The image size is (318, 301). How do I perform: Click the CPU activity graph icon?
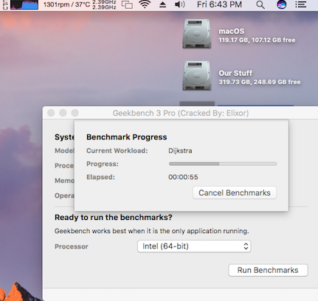coord(24,4)
